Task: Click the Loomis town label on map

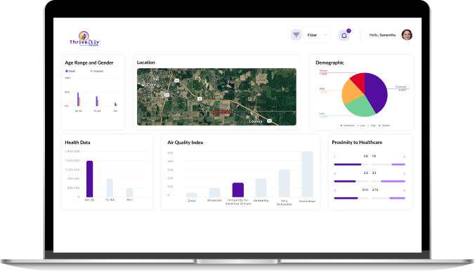Action: click(x=256, y=121)
